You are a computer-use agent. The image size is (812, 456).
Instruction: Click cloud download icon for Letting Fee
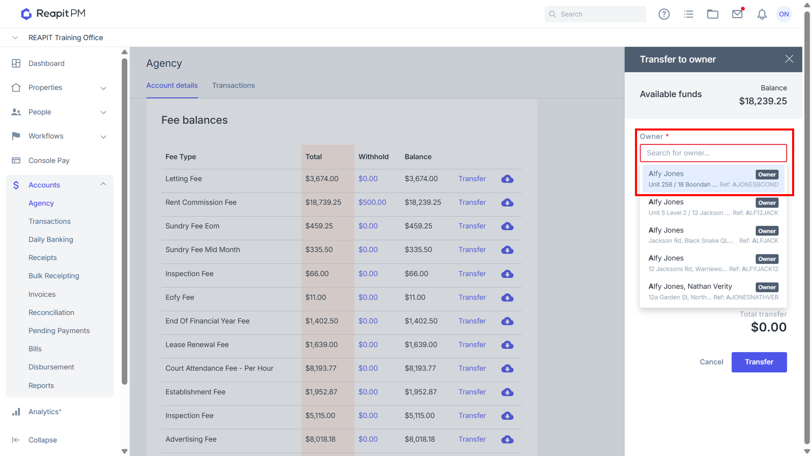click(x=507, y=179)
